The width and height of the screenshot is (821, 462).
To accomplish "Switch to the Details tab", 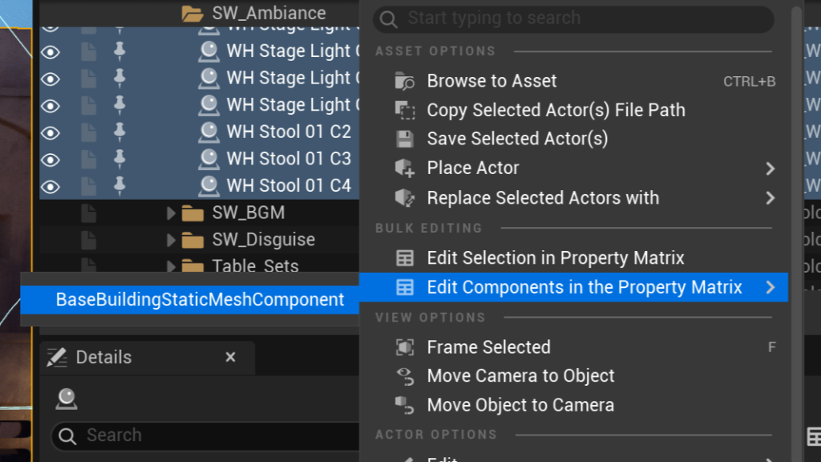I will tap(103, 358).
